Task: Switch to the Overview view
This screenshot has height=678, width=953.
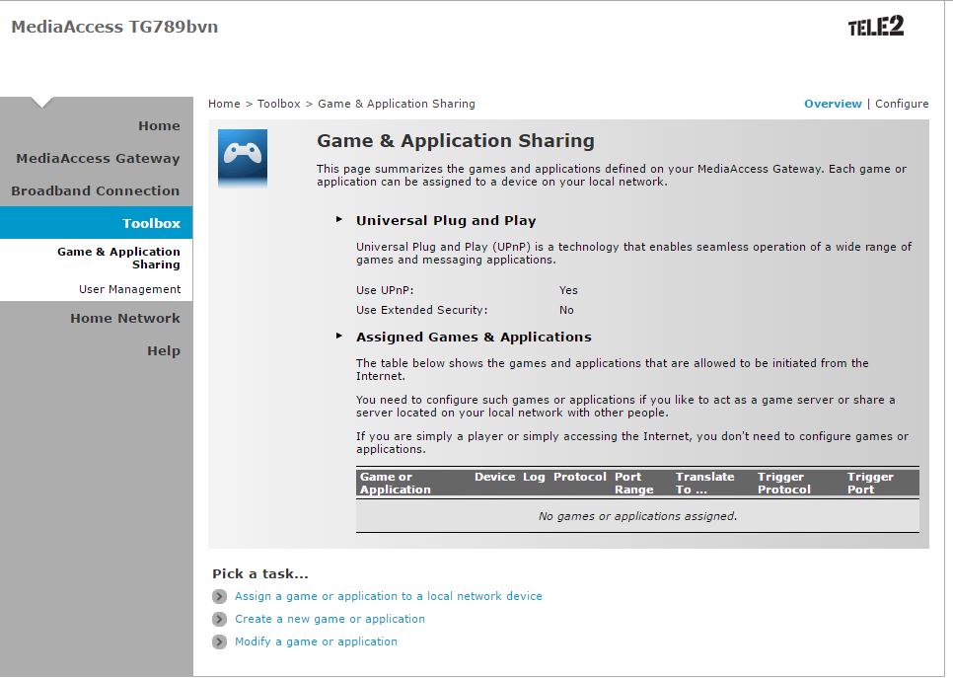Action: pyautogui.click(x=833, y=104)
